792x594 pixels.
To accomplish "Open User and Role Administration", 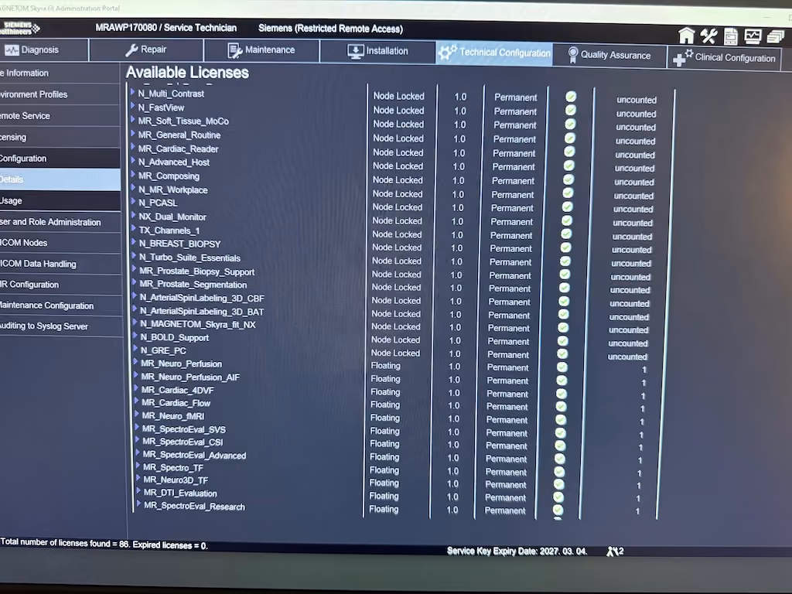I will [60, 222].
